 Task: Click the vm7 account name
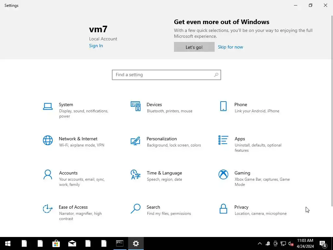tap(98, 29)
